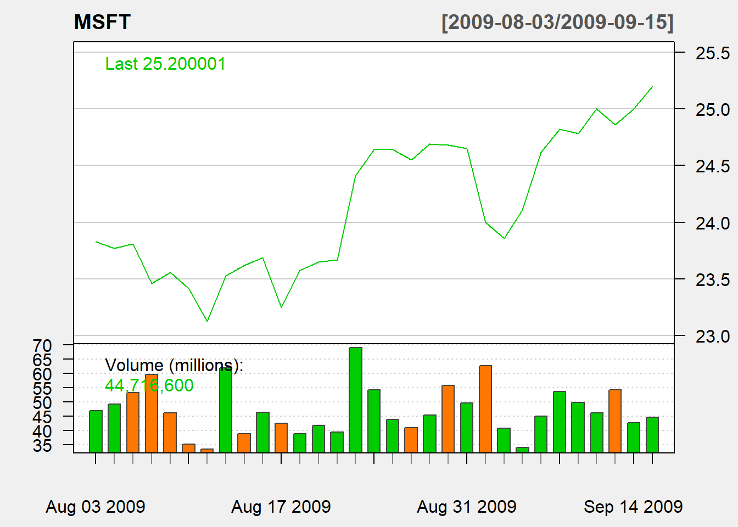Click the 23.0 price axis label

[x=712, y=337]
